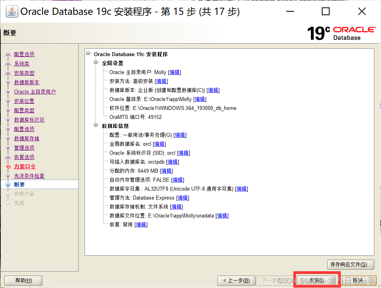
Task: Cancel the installer with the 取消 button
Action: point(359,280)
